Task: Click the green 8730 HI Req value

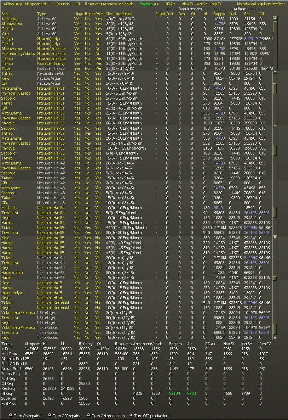Action: [191, 393]
